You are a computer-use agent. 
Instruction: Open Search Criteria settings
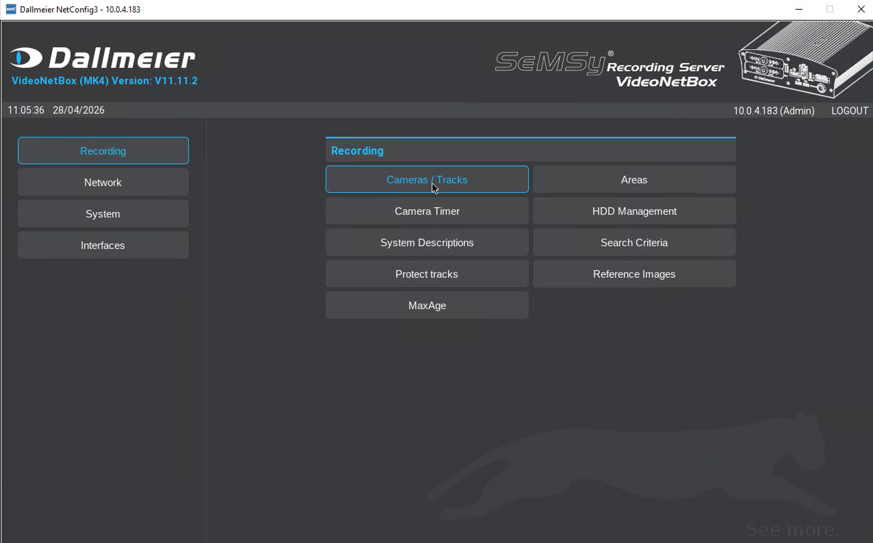pyautogui.click(x=634, y=242)
